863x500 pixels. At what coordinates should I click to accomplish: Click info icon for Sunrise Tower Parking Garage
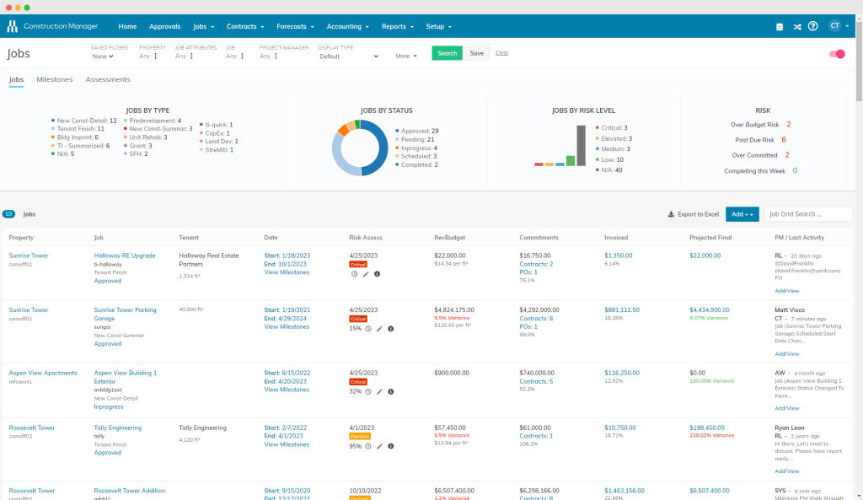pyautogui.click(x=391, y=329)
